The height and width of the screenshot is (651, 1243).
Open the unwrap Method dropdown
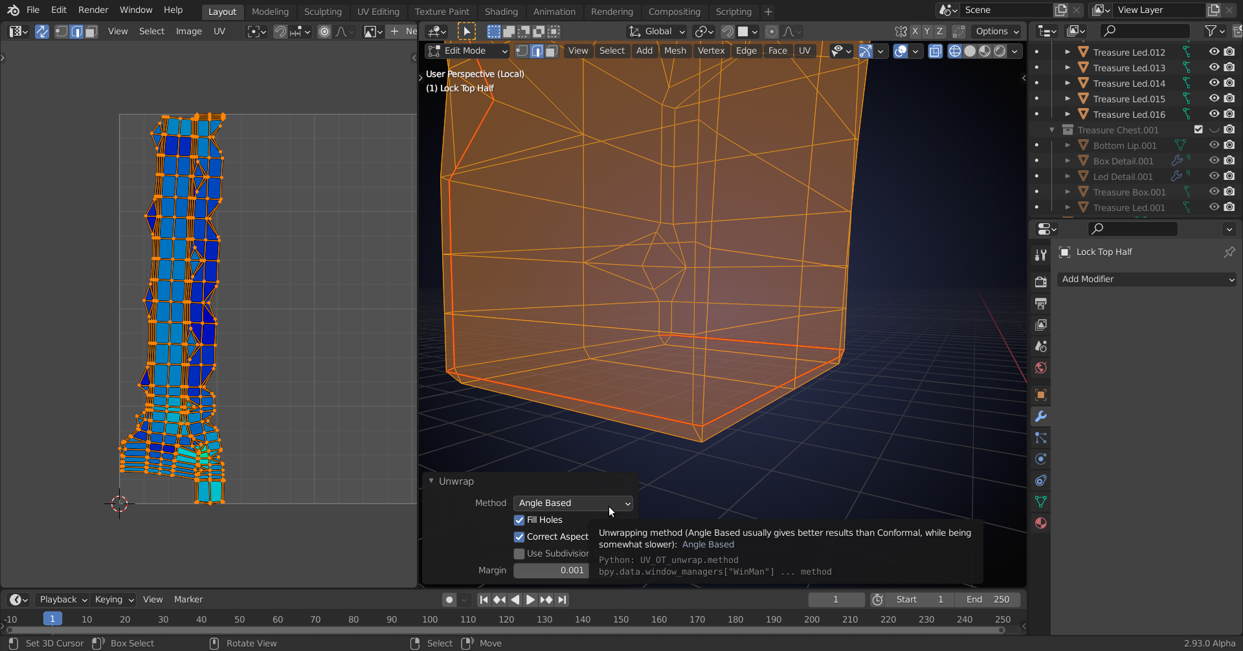pyautogui.click(x=573, y=503)
